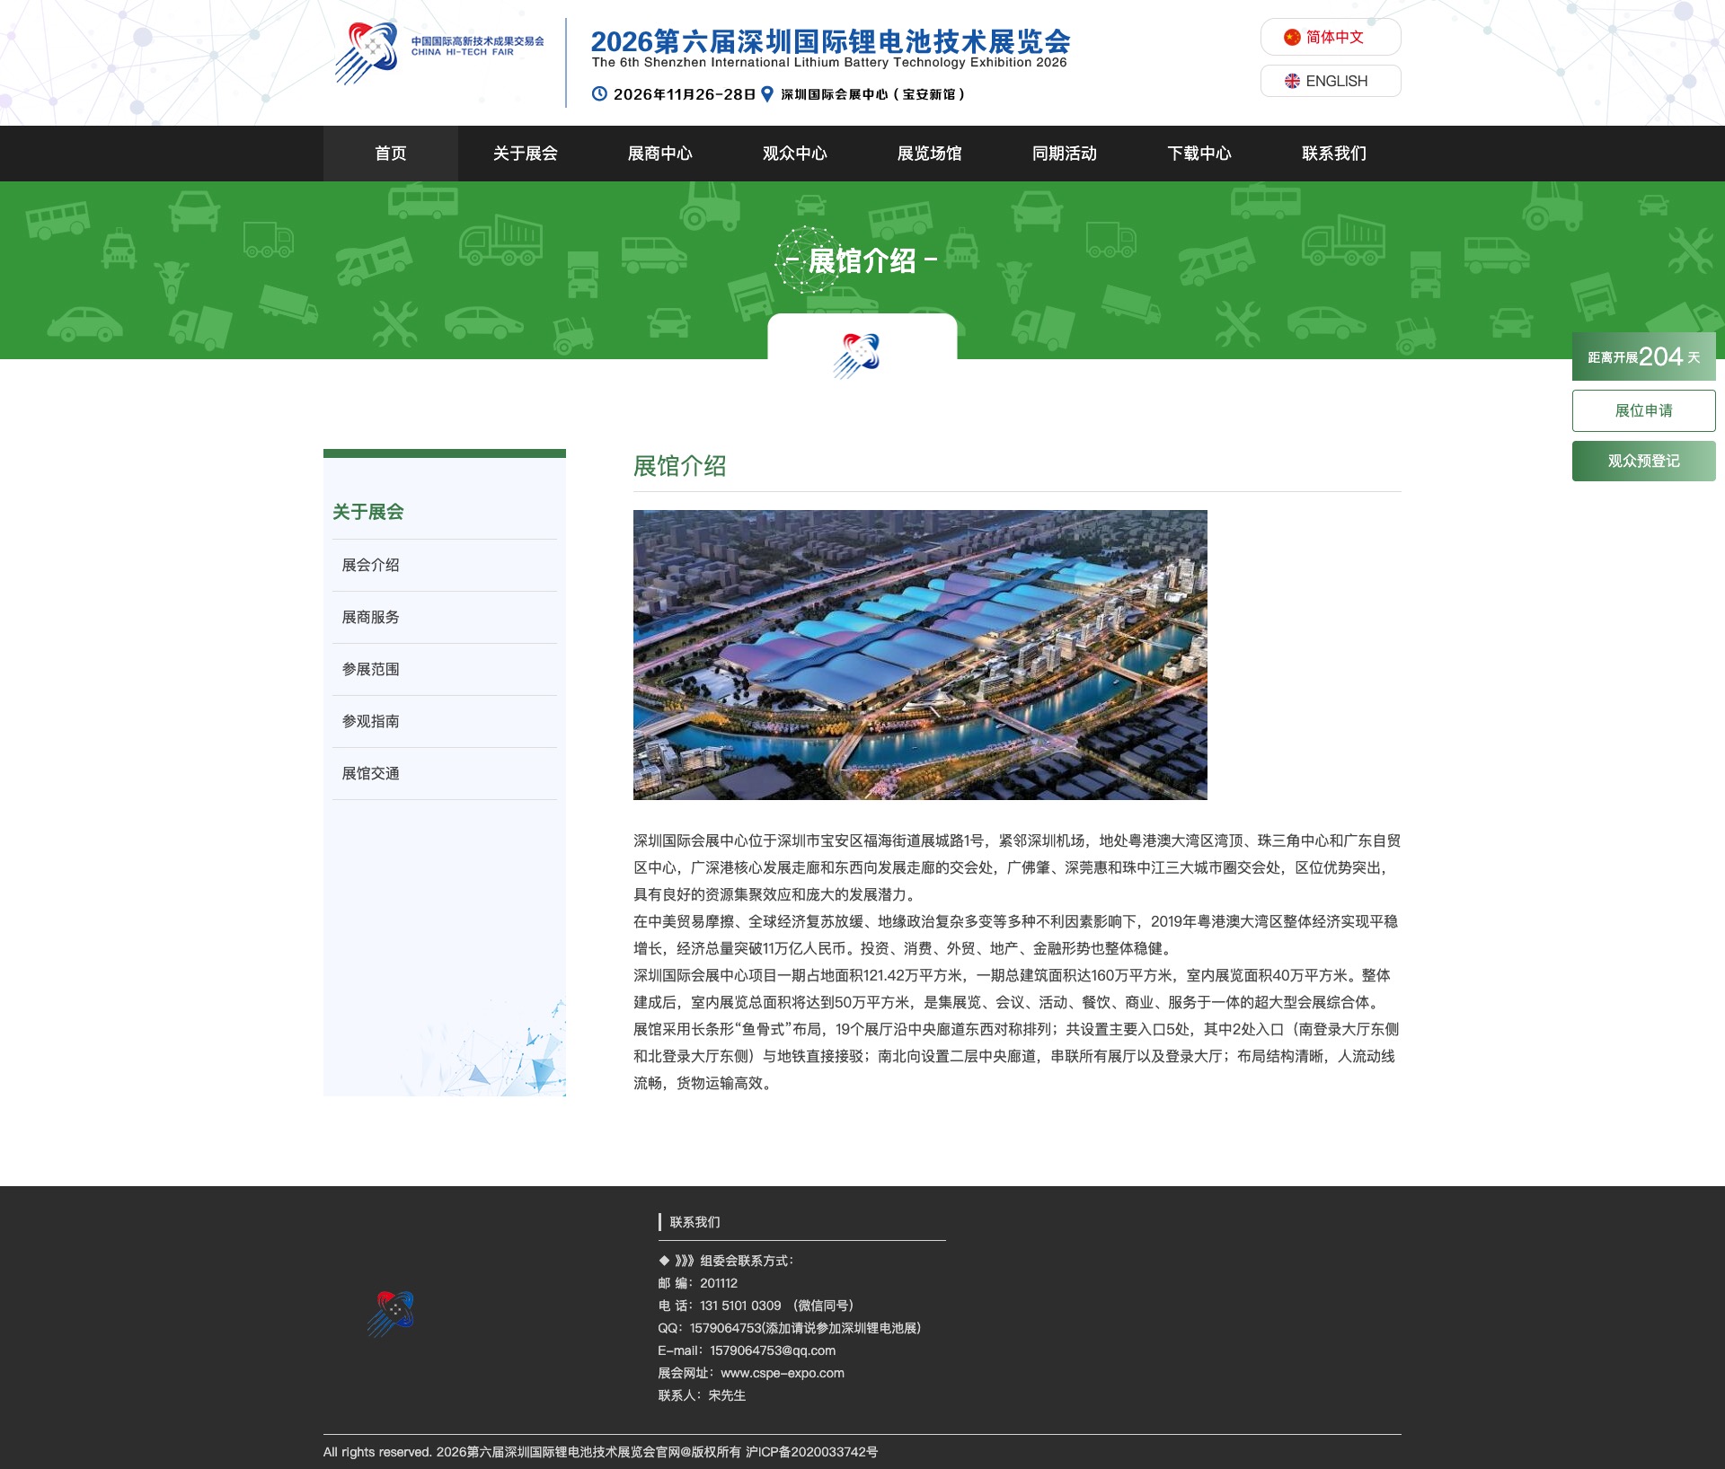This screenshot has width=1725, height=1469.
Task: Click the Chinese flag icon
Action: (1292, 37)
